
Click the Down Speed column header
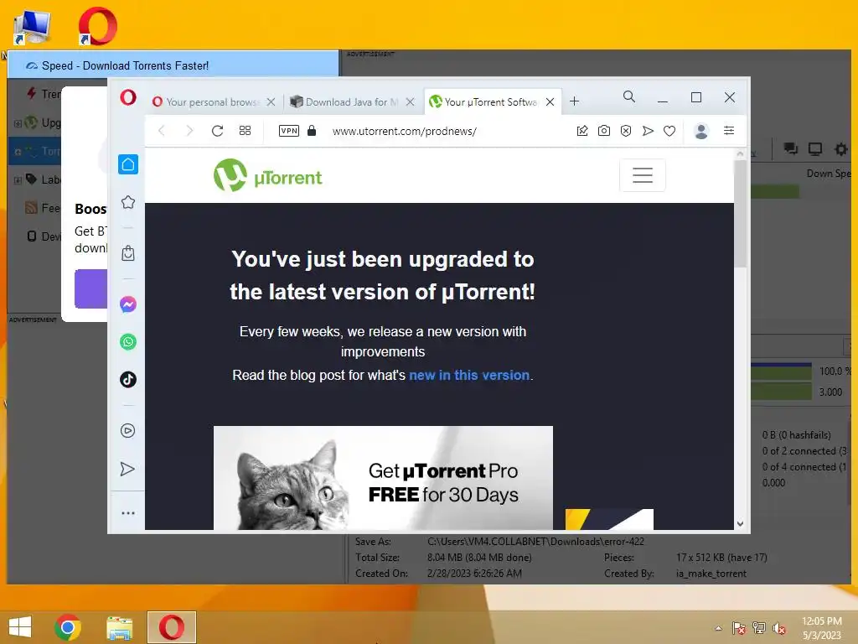(829, 174)
